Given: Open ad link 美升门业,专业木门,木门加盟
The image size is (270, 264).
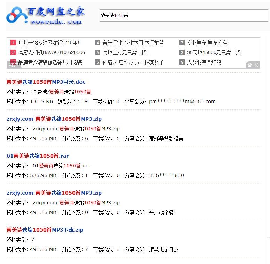Looking at the screenshot, I should 133,43.
